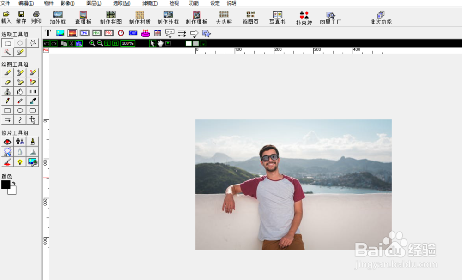The image size is (462, 280).
Task: Click the 100% zoom value field
Action: click(x=128, y=43)
